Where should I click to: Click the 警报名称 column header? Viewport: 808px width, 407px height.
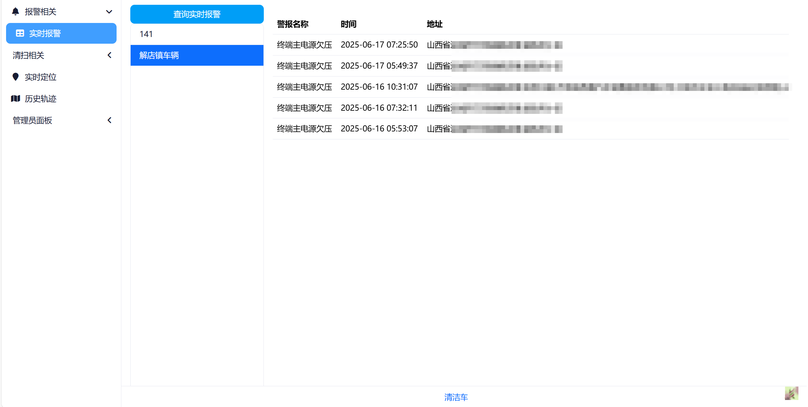coord(293,24)
